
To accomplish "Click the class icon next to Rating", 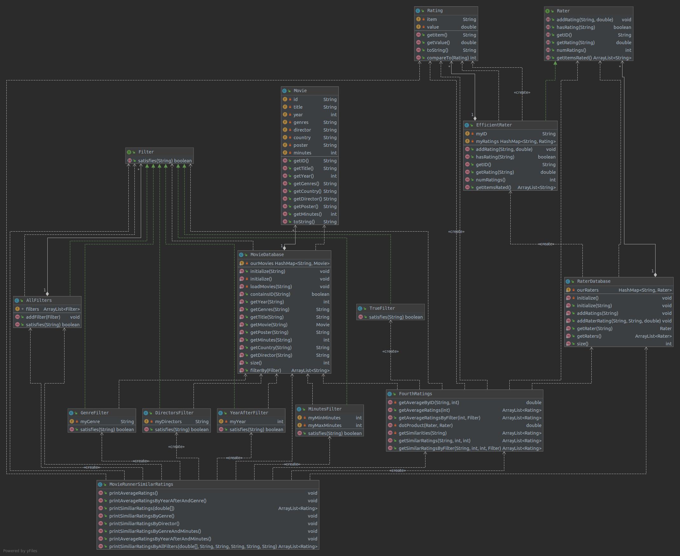I will click(x=418, y=11).
